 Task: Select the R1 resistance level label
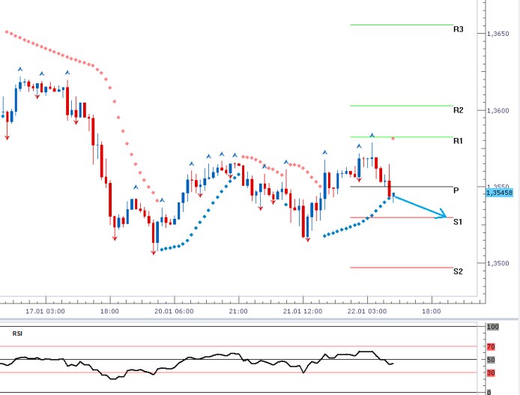click(x=458, y=141)
